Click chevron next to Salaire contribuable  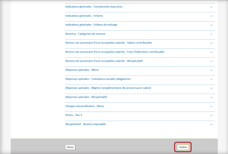pos(212,43)
